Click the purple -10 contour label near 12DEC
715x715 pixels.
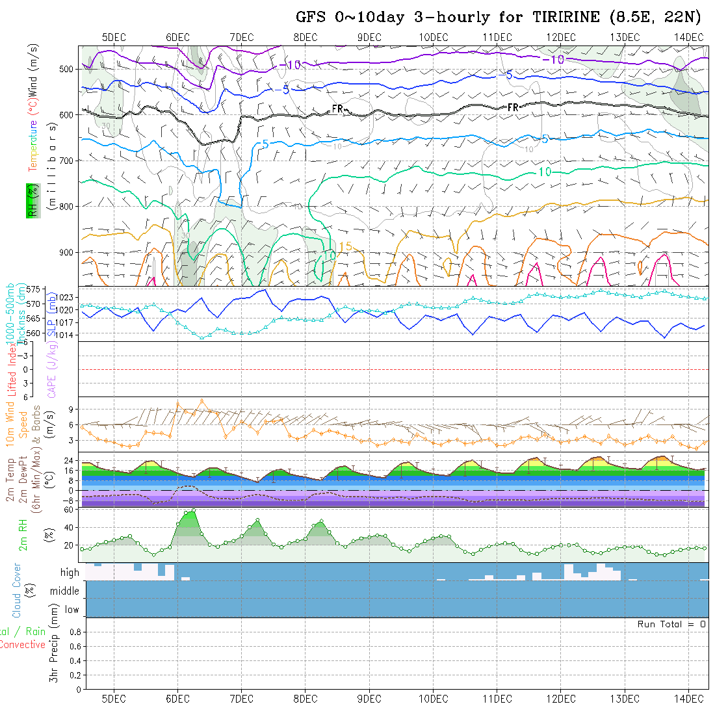(x=553, y=60)
